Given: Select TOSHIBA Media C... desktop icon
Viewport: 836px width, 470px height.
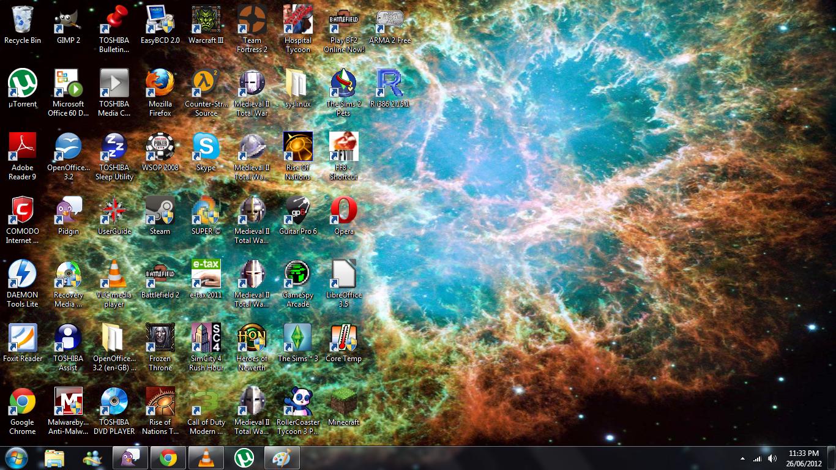Looking at the screenshot, I should [114, 93].
